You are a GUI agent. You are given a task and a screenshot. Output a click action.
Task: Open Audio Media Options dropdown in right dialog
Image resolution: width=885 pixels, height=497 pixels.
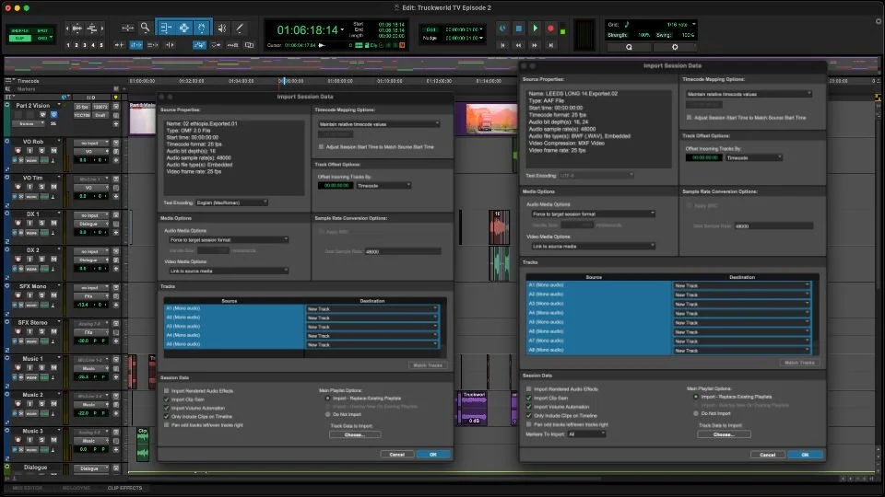593,214
